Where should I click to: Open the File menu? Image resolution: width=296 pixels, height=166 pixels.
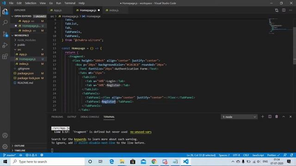click(x=11, y=3)
